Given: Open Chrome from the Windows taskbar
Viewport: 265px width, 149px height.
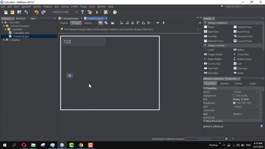Looking at the screenshot, I should tap(81, 145).
